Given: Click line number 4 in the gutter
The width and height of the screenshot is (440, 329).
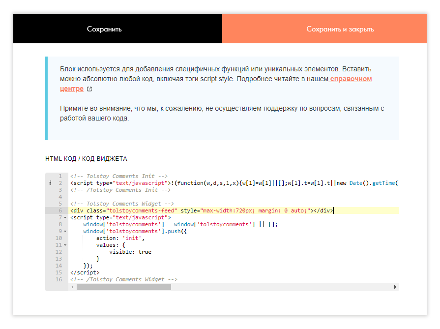Looking at the screenshot, I should tap(60, 197).
